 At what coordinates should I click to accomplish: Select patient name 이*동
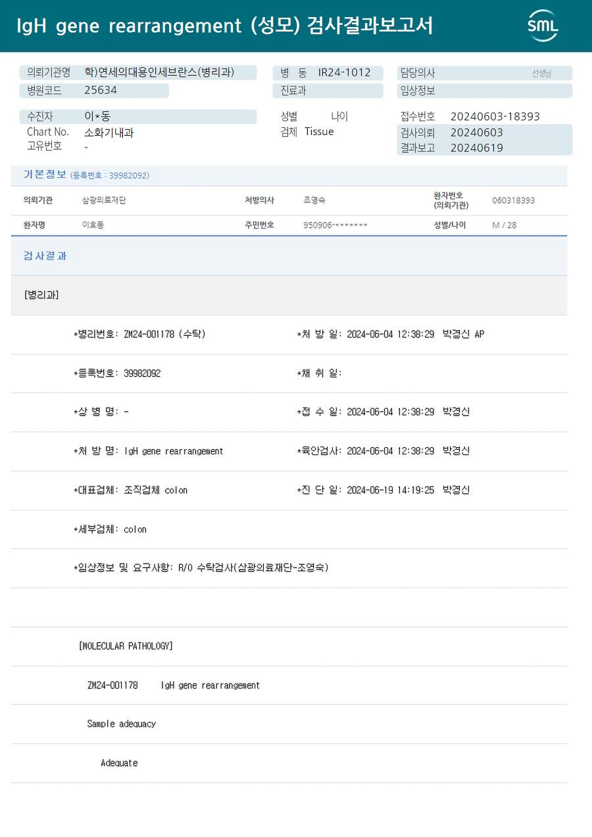(97, 117)
